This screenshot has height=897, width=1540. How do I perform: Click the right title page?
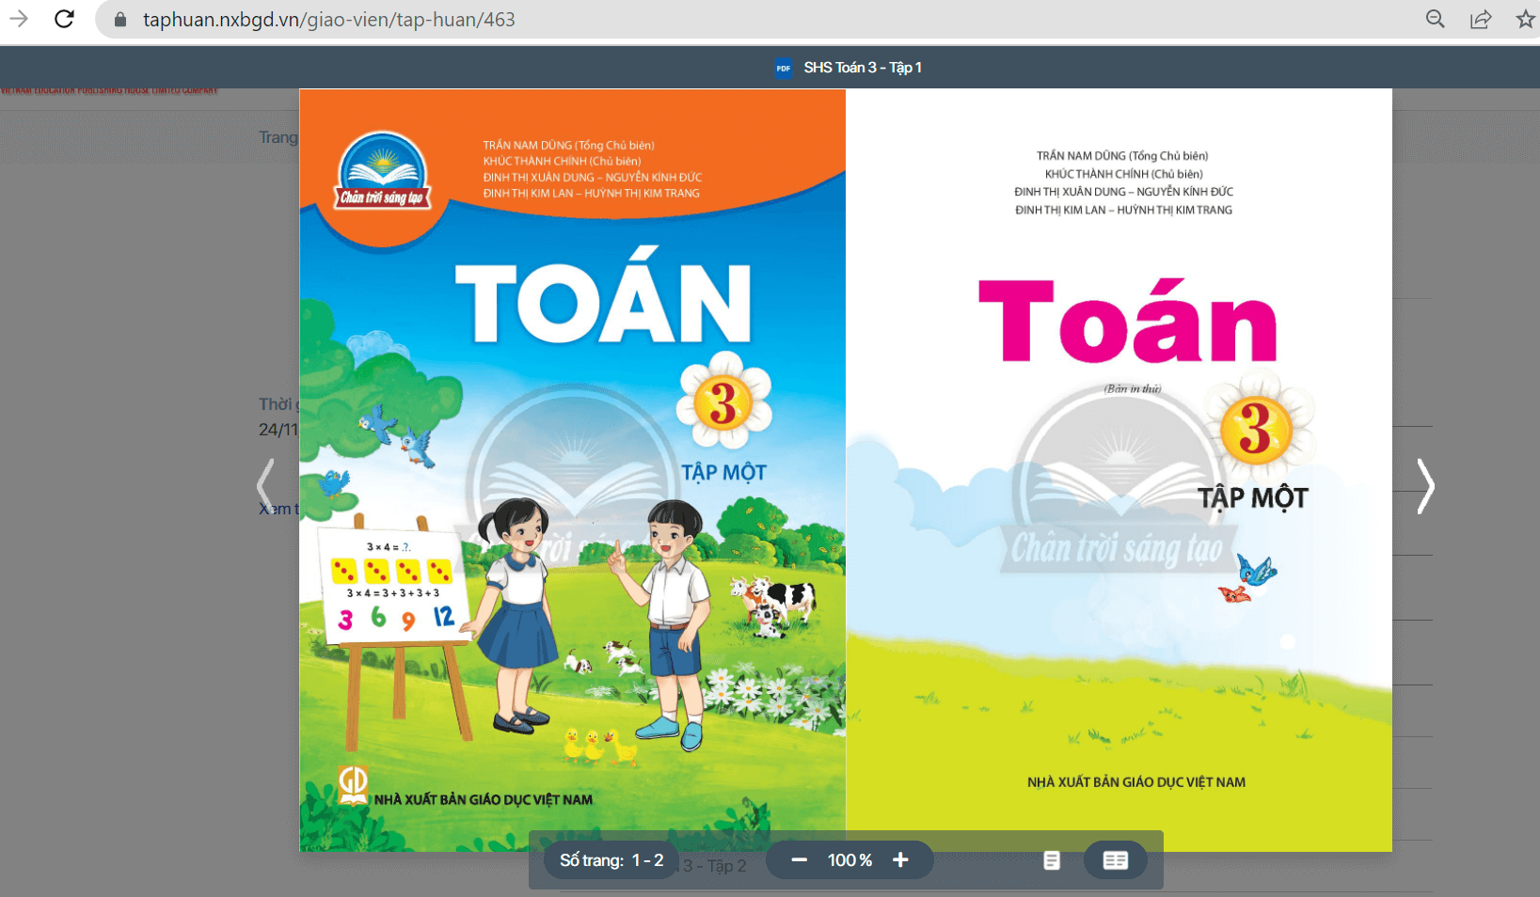click(1119, 470)
